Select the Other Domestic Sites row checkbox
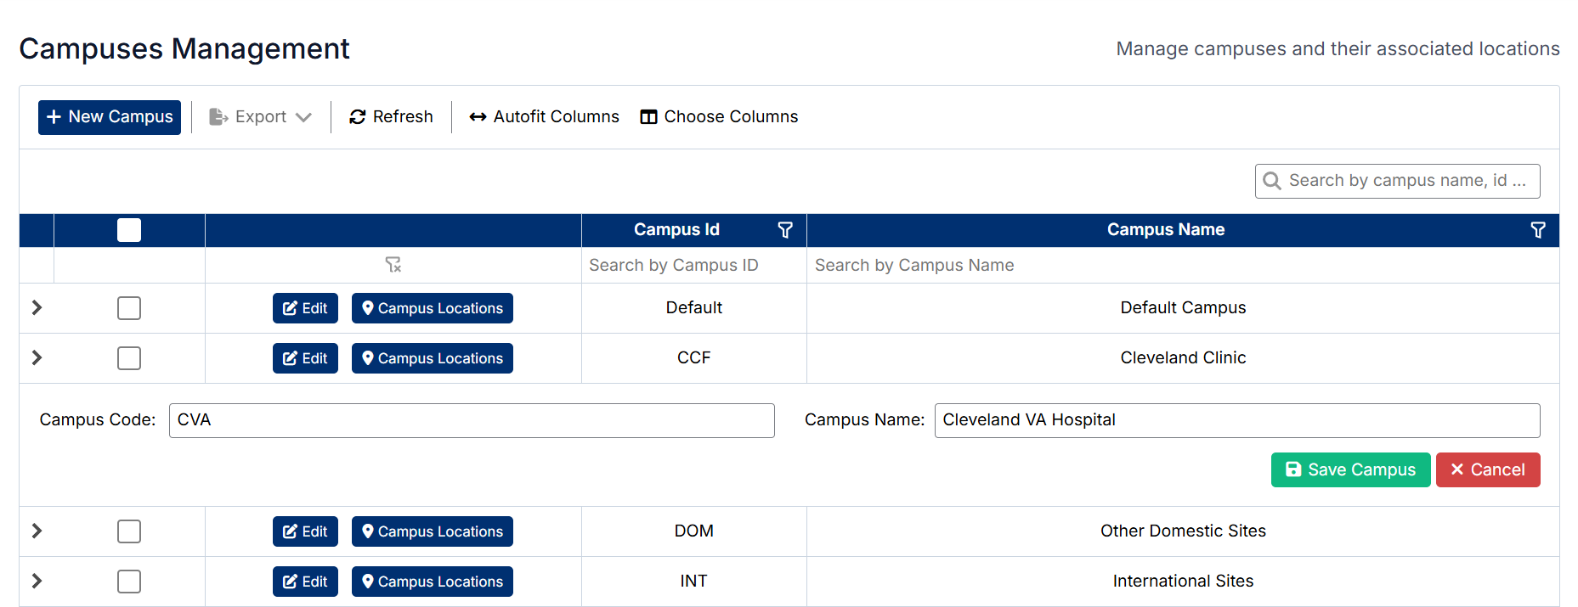Screen dimensions: 1578x607 tap(129, 531)
